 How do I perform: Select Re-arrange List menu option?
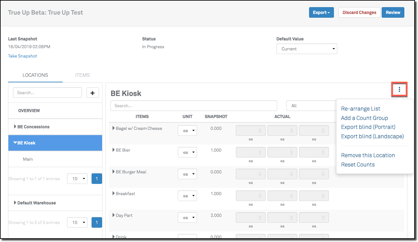click(361, 109)
